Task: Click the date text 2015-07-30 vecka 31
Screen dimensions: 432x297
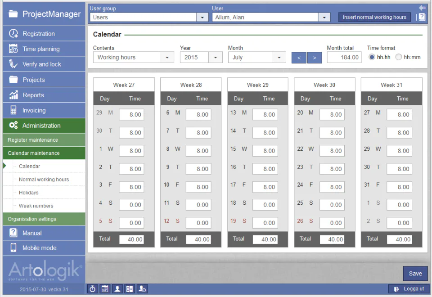Action: tap(44, 289)
